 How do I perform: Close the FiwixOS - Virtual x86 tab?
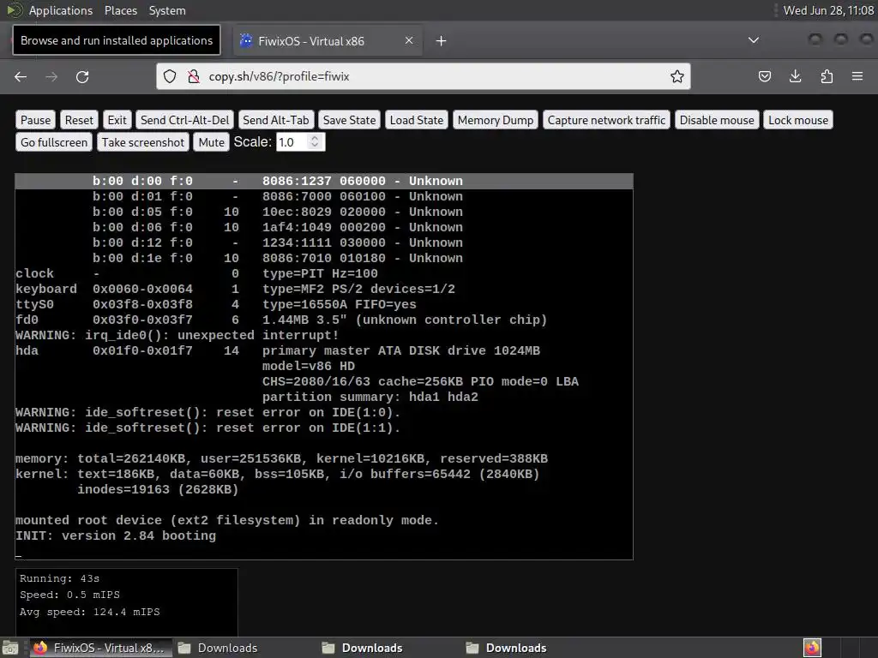(409, 41)
